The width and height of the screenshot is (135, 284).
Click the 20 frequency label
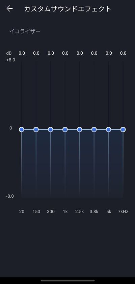(22, 211)
